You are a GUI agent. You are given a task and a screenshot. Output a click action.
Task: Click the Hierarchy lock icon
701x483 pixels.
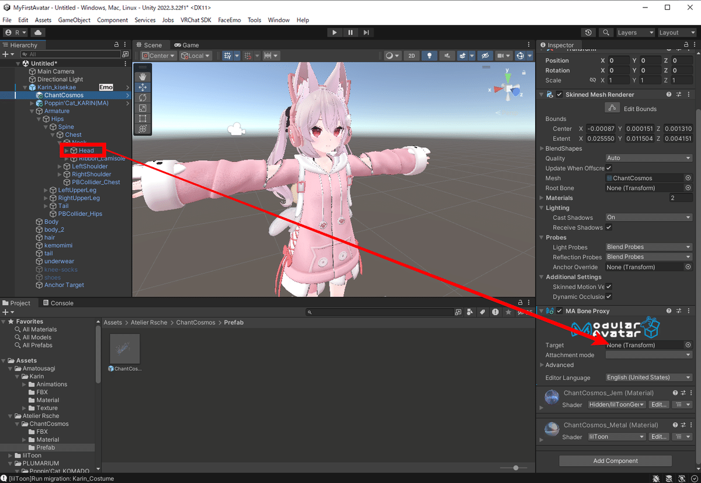click(116, 45)
